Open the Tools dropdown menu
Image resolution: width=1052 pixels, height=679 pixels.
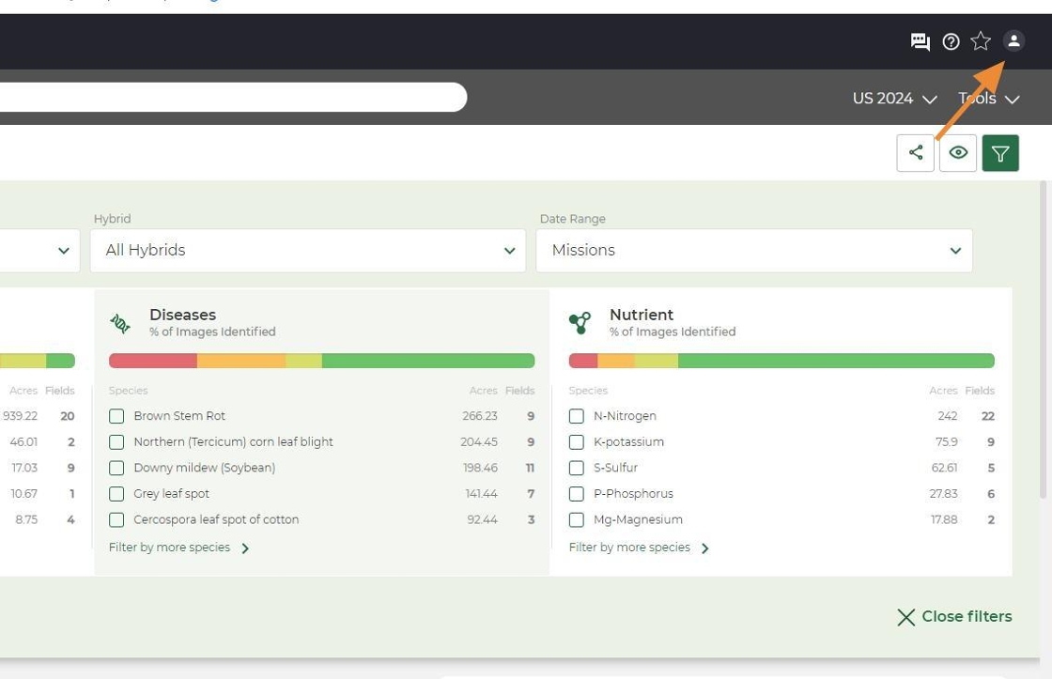[x=989, y=99]
